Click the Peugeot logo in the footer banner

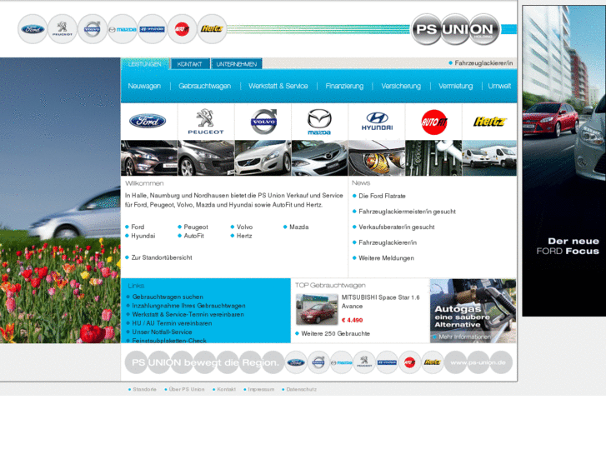click(x=364, y=362)
